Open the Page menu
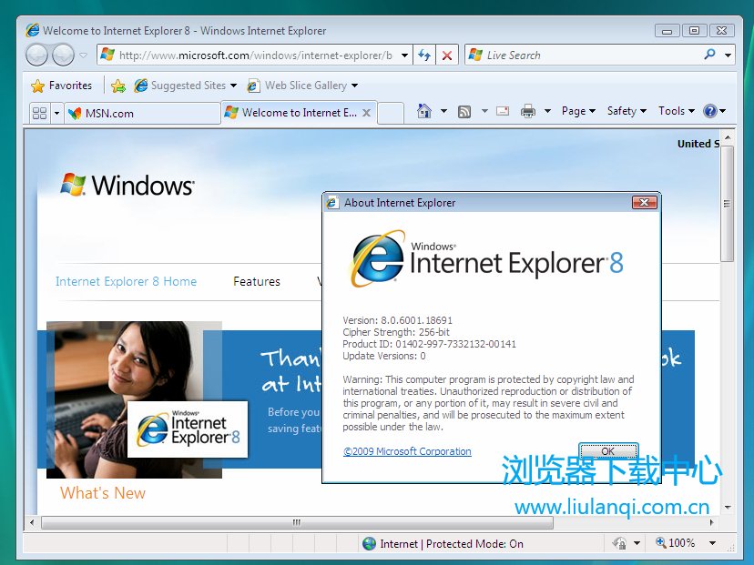 pos(578,111)
